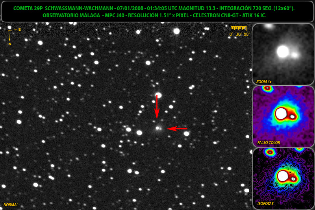Select the "MAGNITUD 13.3" header text
Screen dimensions: 315x210
(x=197, y=8)
